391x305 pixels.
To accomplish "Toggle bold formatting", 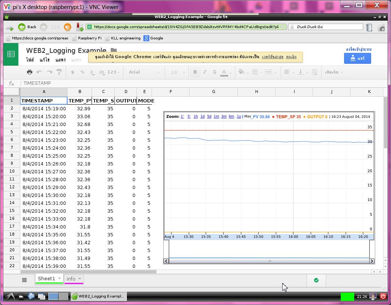I will click(195, 72).
